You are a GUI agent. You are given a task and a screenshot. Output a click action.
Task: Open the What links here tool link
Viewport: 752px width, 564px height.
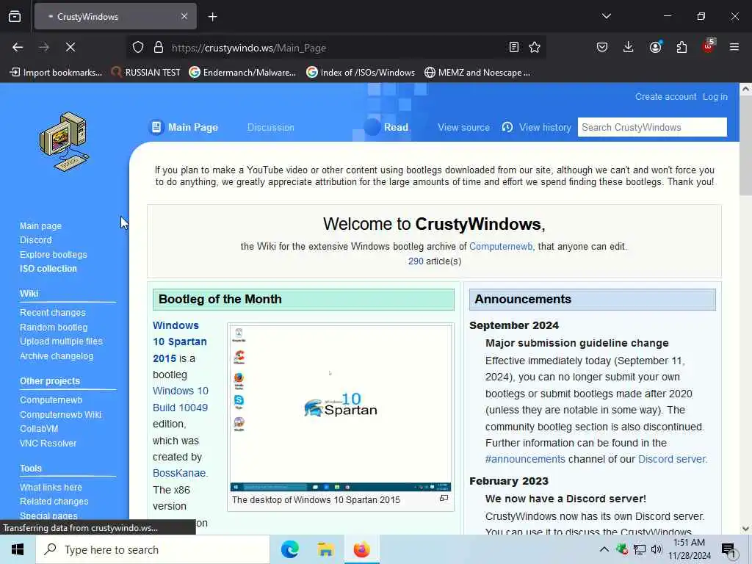(51, 488)
